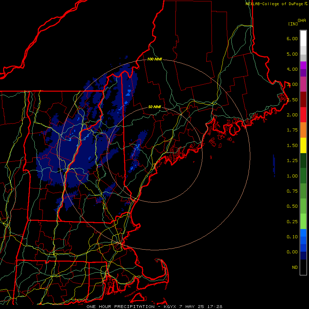The height and width of the screenshot is (309, 309).
Task: Click the [IN] units label
Action: [x=293, y=24]
